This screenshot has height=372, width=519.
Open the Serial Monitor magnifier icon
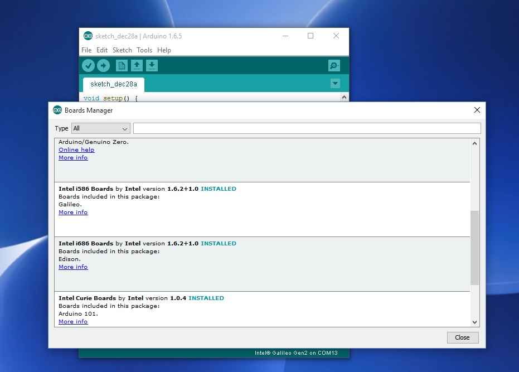coord(334,66)
